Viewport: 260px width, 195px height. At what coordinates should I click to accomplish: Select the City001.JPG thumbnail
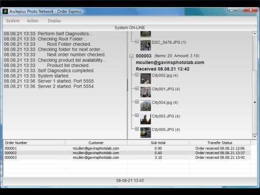145,92
